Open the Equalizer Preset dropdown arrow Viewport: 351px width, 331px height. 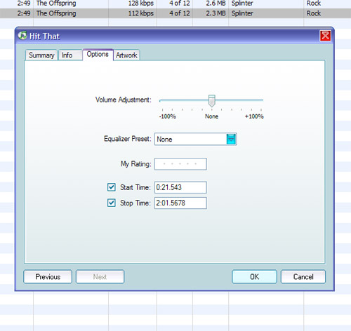[x=231, y=139]
